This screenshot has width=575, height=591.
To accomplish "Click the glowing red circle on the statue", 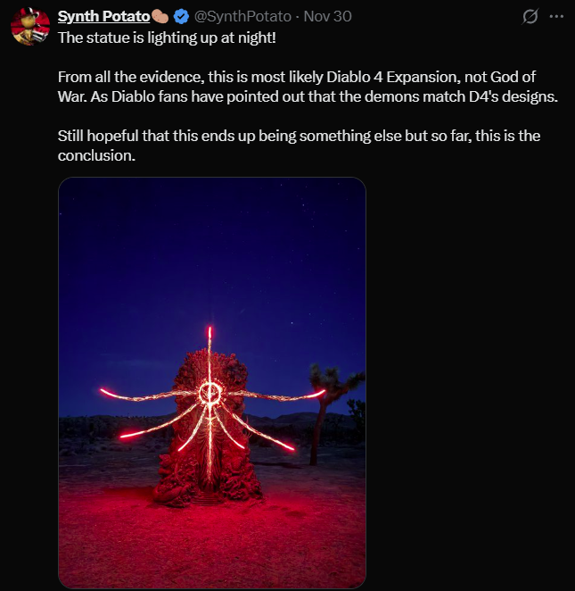I will 210,393.
